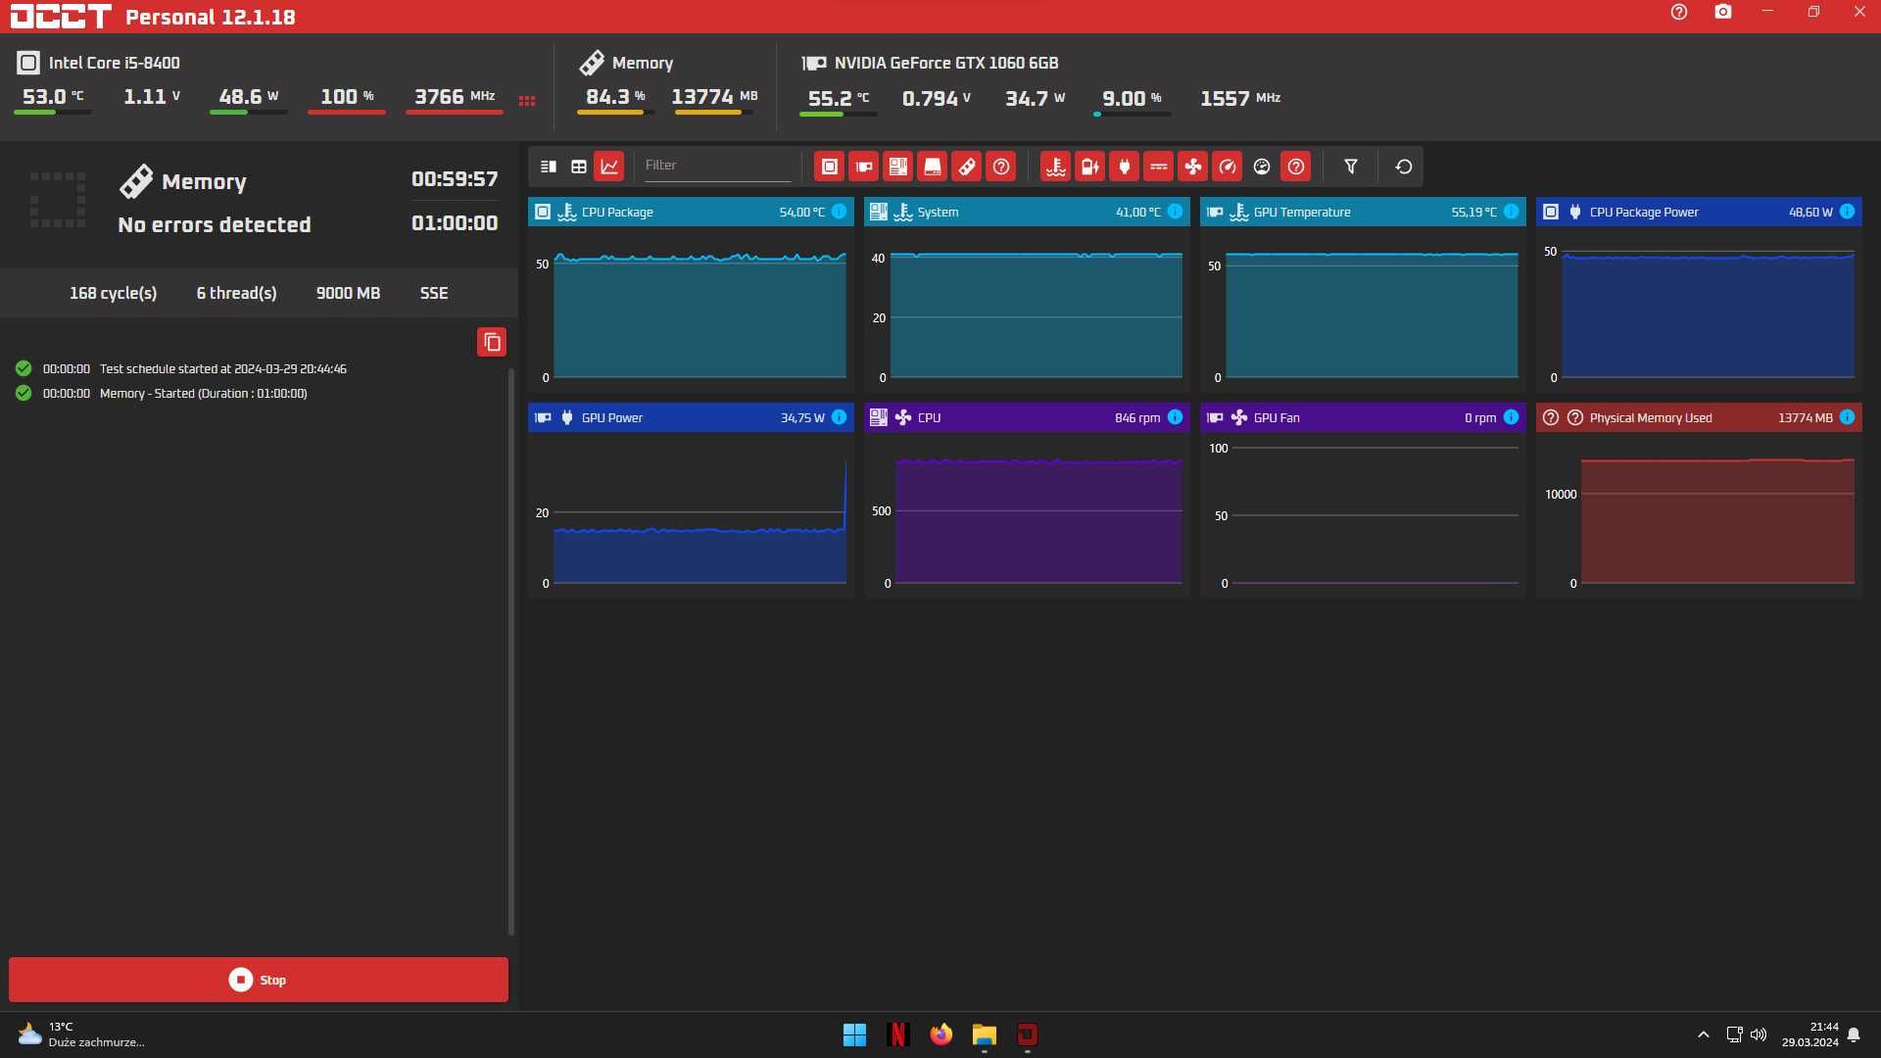
Task: Select the CPU Package graph header
Action: point(691,212)
